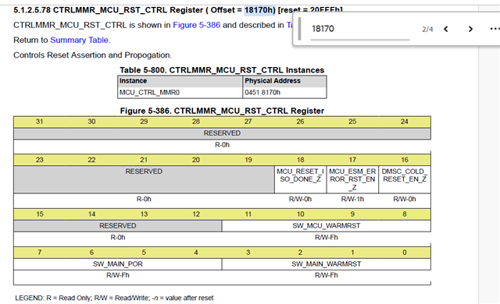
Task: Click bit number 0 header cell
Action: tap(405, 253)
